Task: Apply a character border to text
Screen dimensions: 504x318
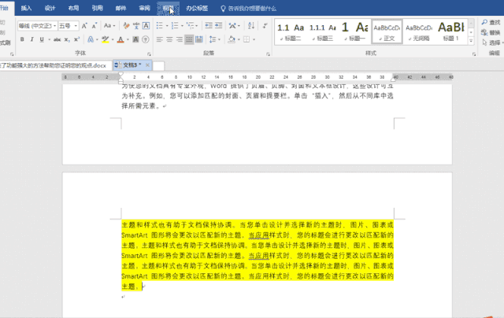Action: click(146, 26)
